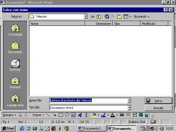Screen dimensions: 176x132
Task: Open Line Color dropdown arrow
Action: [108, 115]
